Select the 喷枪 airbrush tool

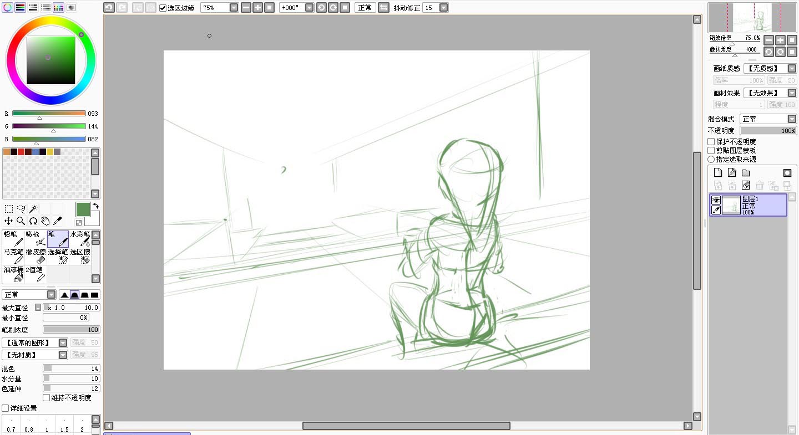[x=36, y=239]
